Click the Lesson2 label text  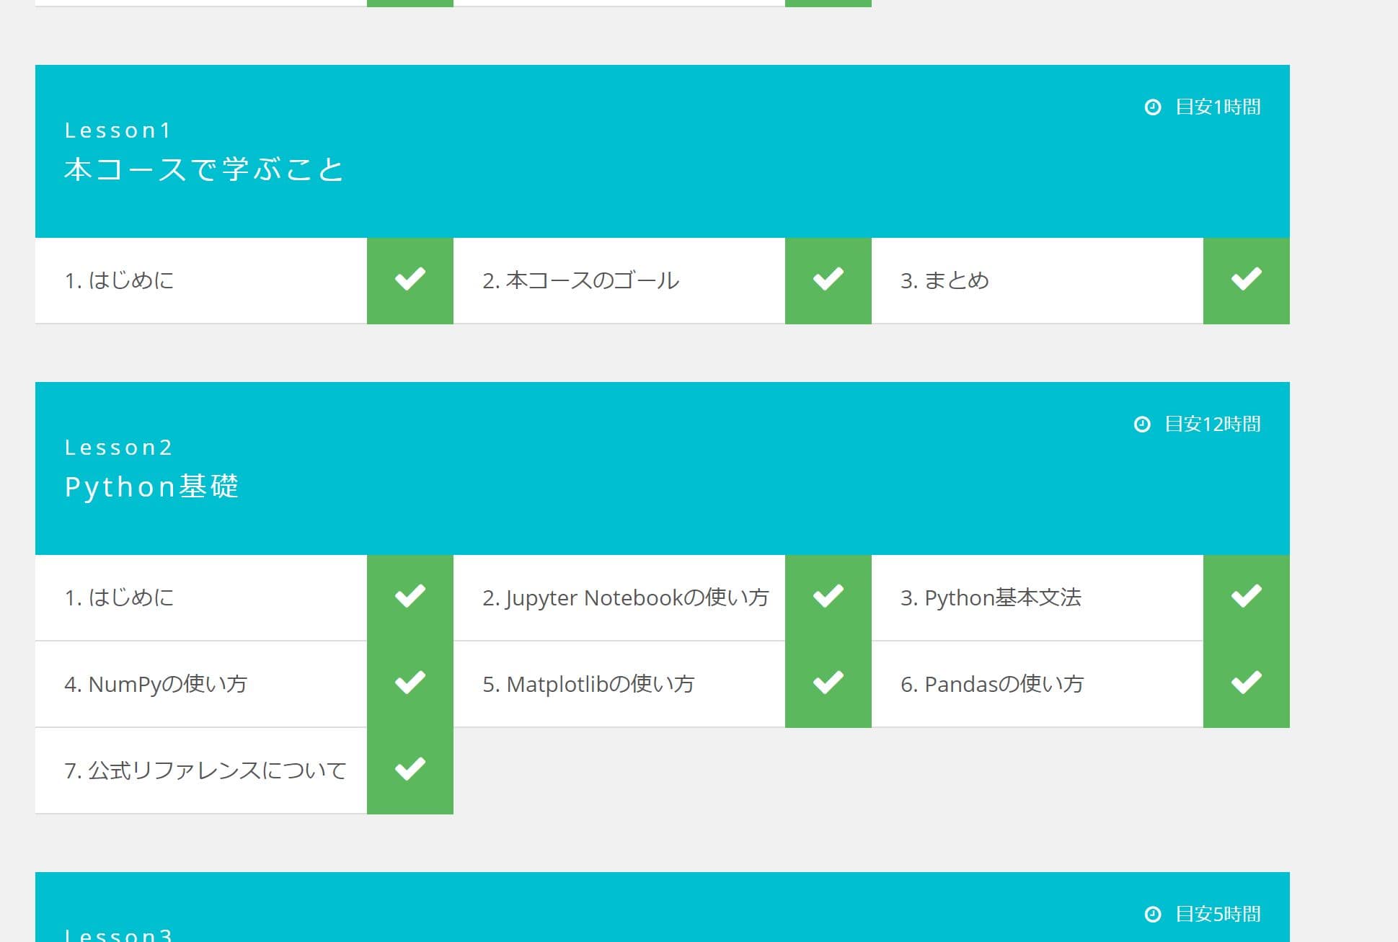118,448
